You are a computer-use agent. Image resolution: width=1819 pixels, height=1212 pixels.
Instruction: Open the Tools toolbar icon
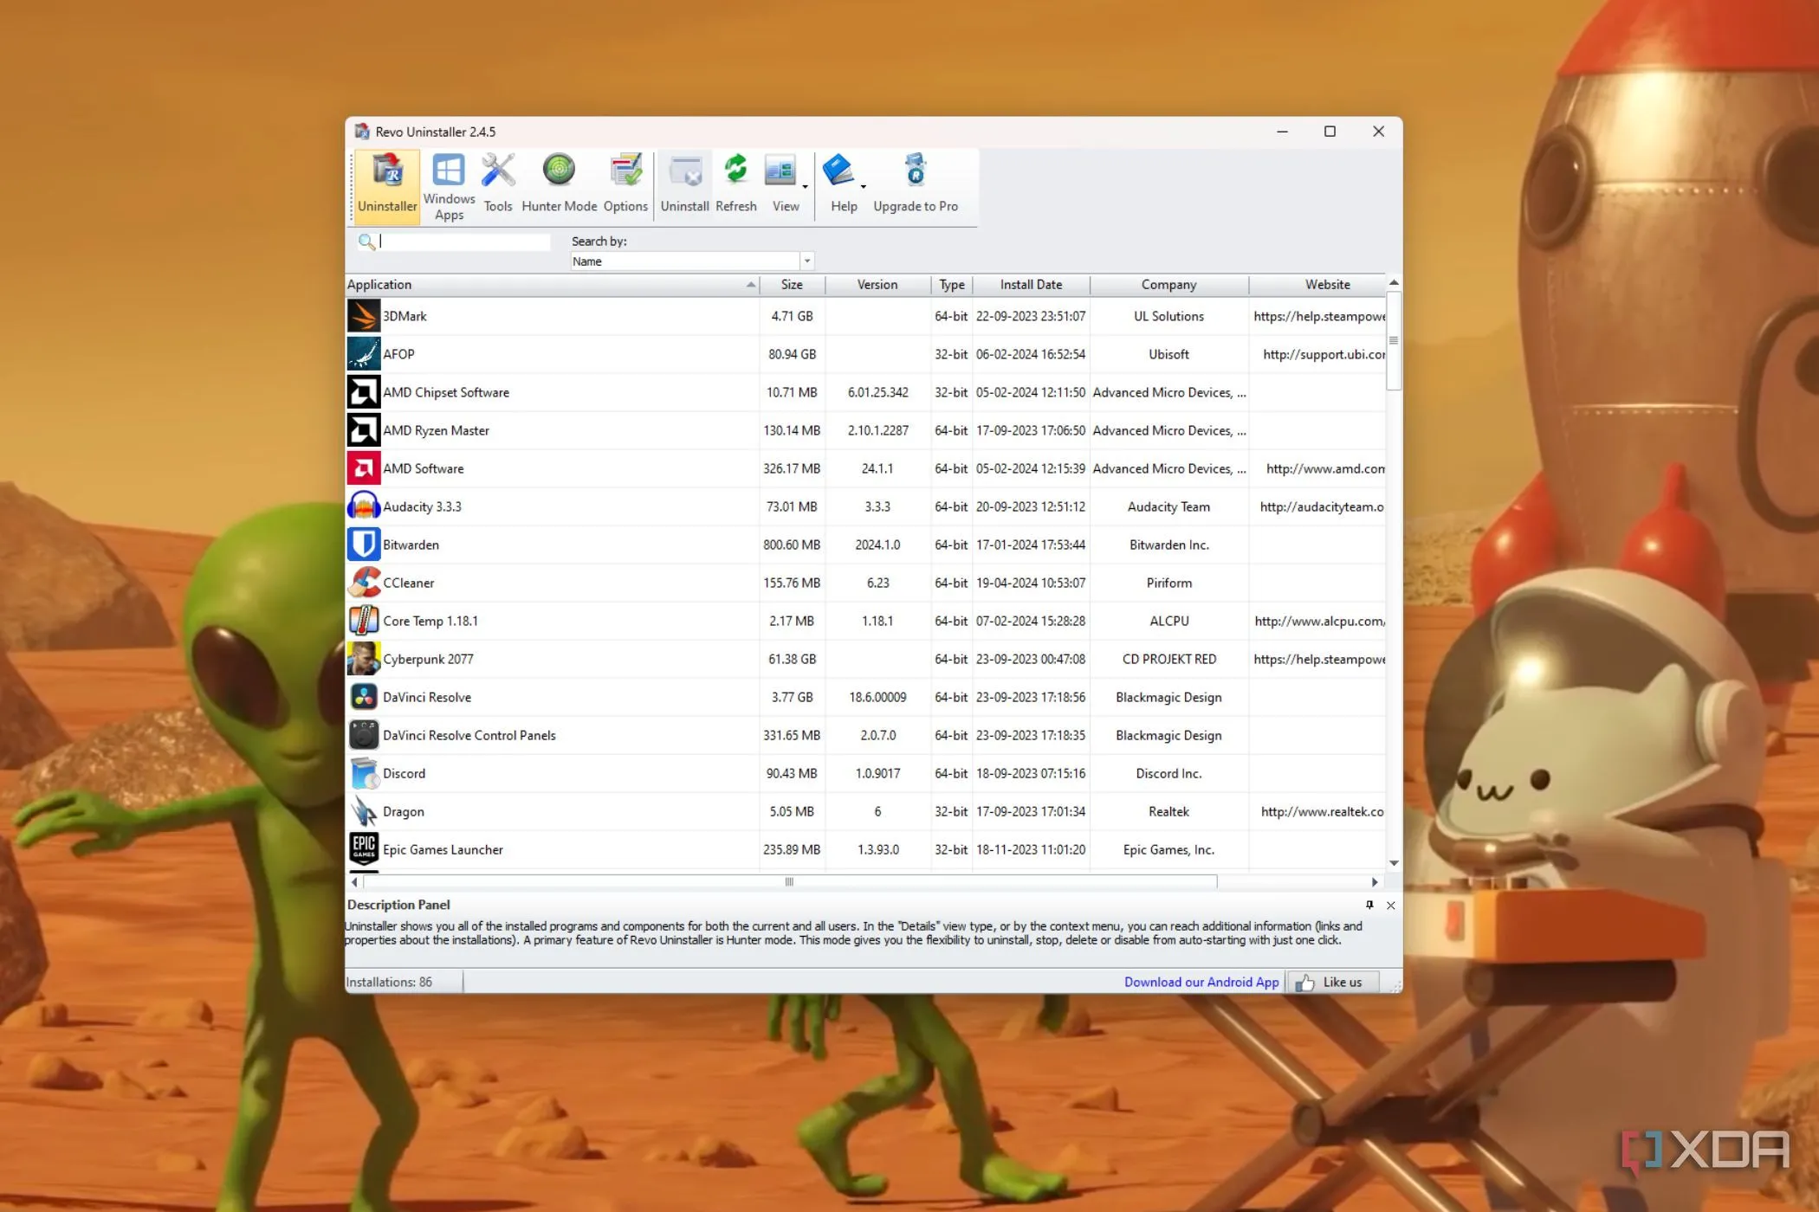tap(498, 184)
